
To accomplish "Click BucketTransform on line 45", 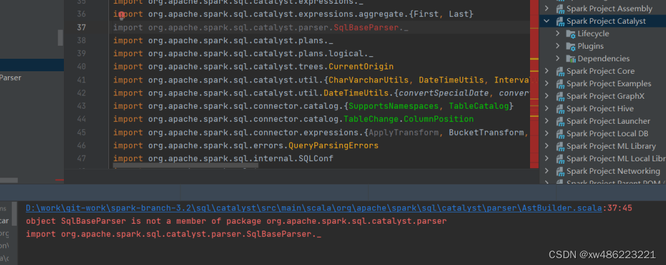I will pyautogui.click(x=486, y=132).
